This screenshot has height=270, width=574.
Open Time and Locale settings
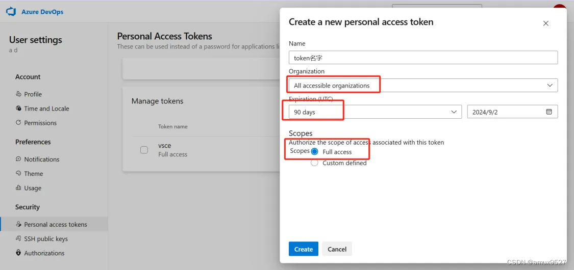(x=46, y=109)
